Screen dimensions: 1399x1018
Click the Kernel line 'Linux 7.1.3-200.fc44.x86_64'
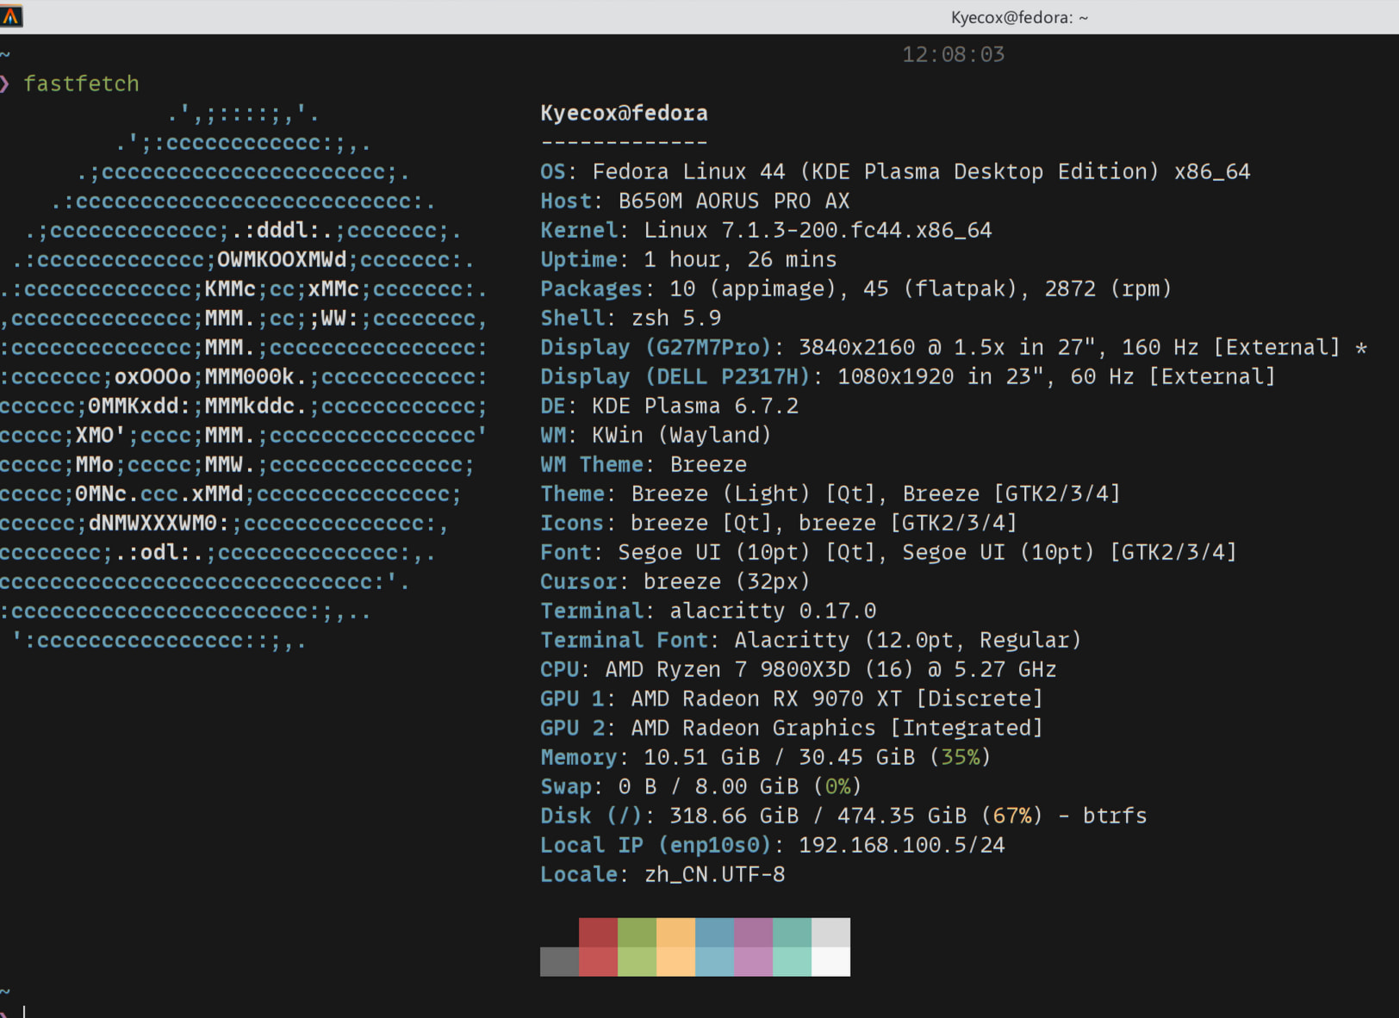tap(766, 230)
